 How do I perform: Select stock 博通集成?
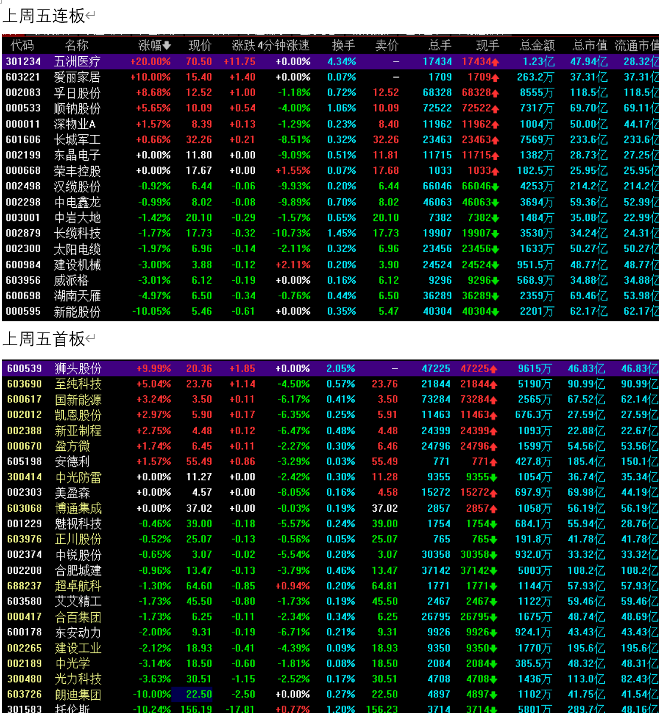tap(78, 508)
